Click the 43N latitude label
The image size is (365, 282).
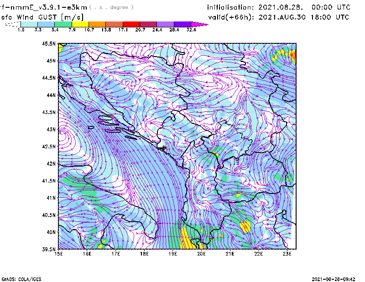[51, 130]
